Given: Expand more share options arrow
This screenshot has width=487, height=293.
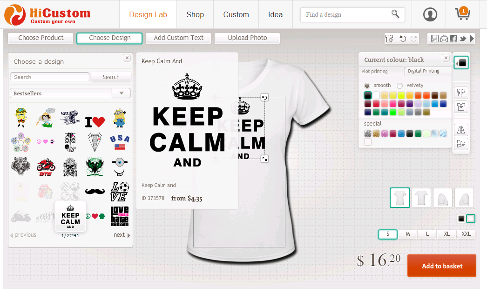Looking at the screenshot, I should [x=472, y=39].
